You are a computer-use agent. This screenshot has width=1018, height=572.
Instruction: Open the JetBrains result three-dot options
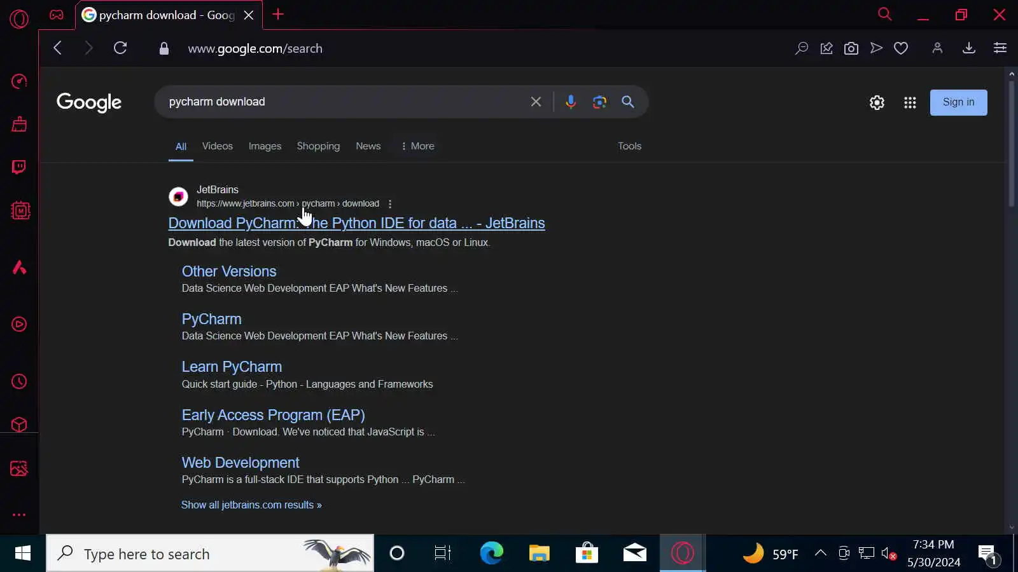pos(390,204)
